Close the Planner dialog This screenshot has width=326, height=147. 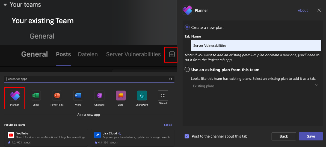pos(319,10)
